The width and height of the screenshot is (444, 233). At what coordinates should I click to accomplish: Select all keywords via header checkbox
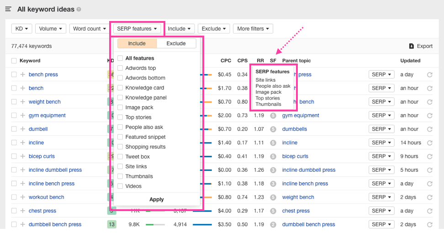coord(14,61)
